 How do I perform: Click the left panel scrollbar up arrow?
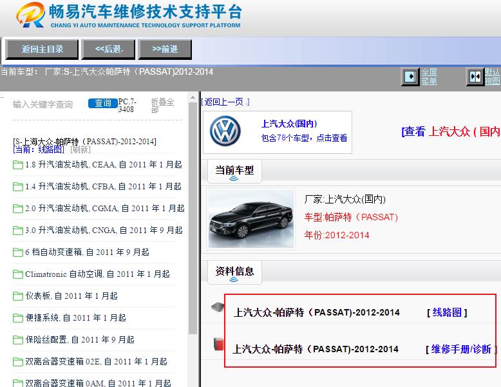tap(193, 97)
